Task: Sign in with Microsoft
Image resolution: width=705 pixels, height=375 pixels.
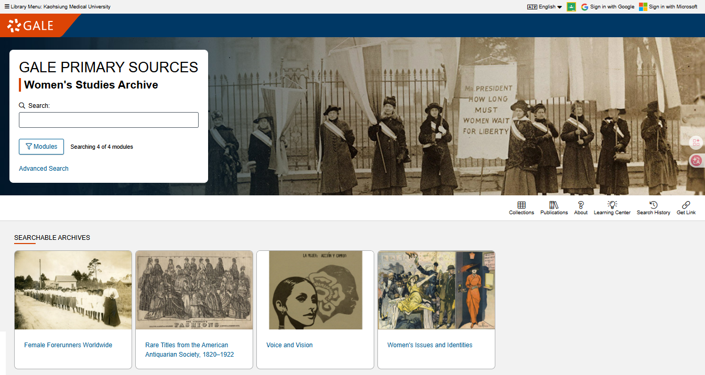Action: pyautogui.click(x=673, y=7)
